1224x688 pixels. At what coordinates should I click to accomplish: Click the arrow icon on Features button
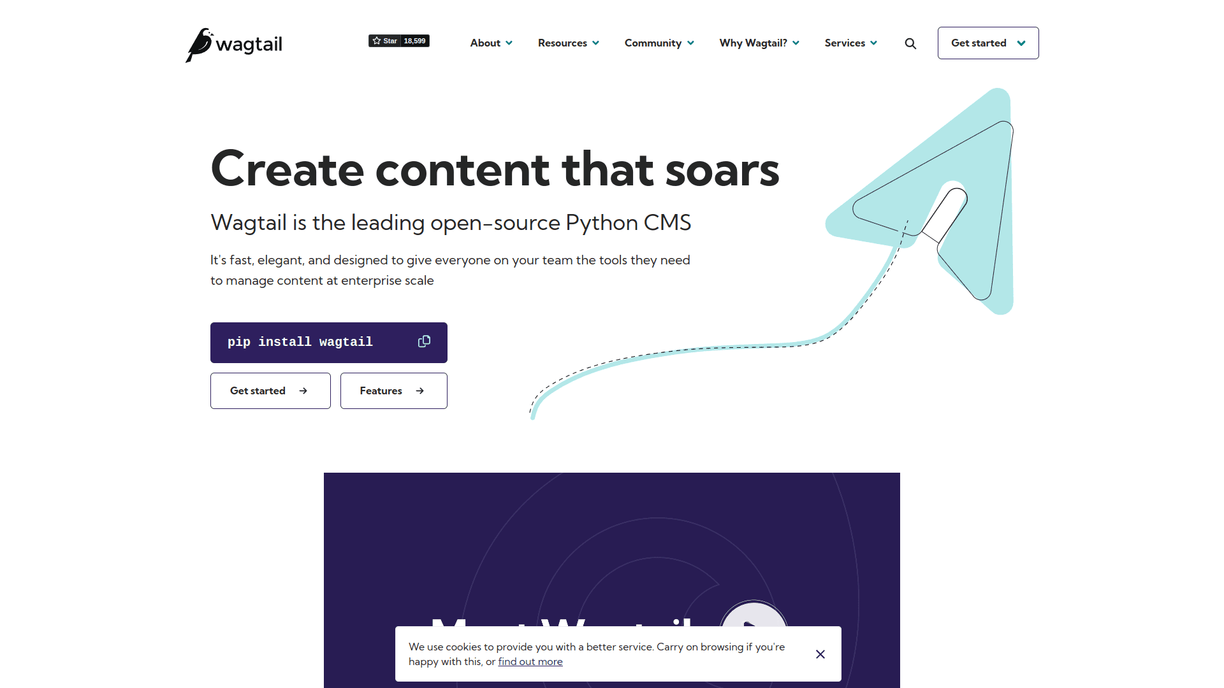[x=419, y=391]
